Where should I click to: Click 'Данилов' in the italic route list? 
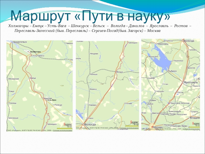136,26
